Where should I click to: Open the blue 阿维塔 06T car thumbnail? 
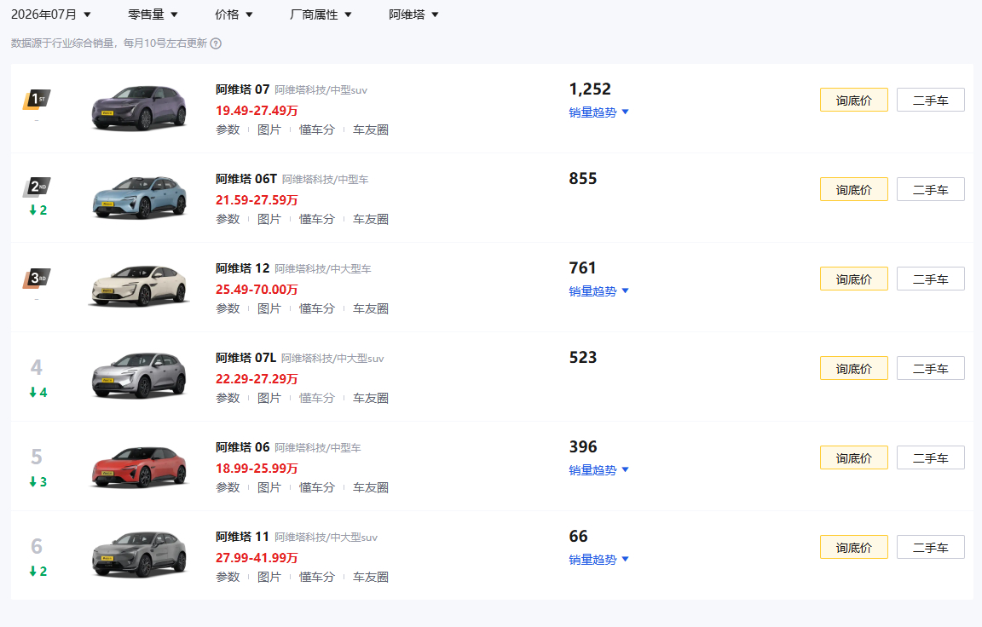(x=139, y=198)
